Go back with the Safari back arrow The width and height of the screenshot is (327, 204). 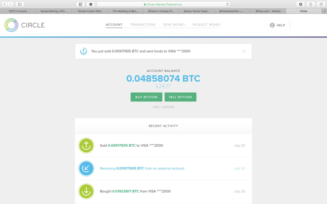pyautogui.click(x=5, y=4)
